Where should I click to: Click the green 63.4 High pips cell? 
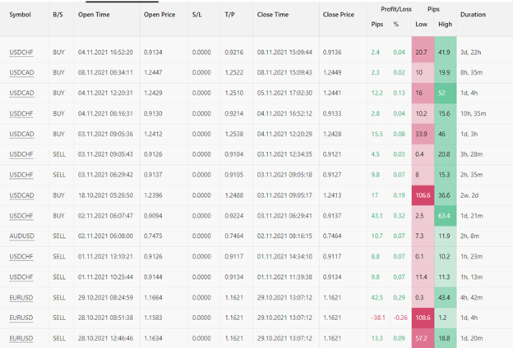[445, 215]
